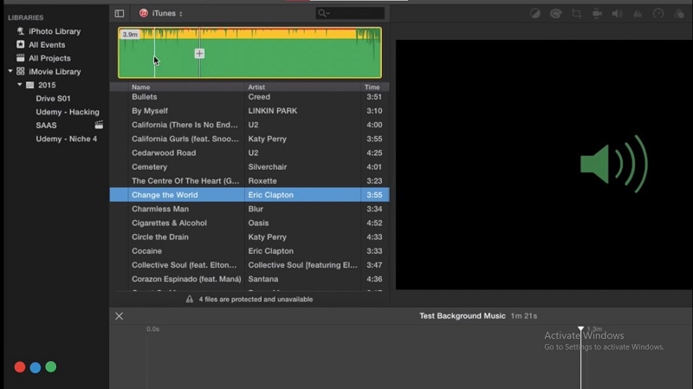Collapse the iMovie Library disclosure triangle
Image resolution: width=693 pixels, height=389 pixels.
click(x=10, y=71)
